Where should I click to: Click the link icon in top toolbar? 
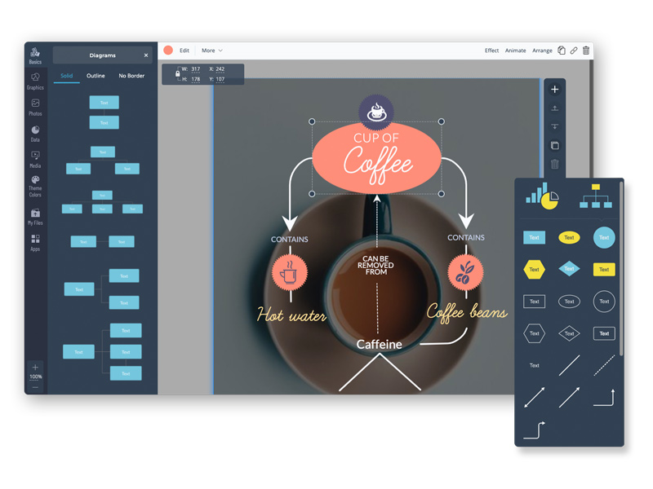pos(574,51)
